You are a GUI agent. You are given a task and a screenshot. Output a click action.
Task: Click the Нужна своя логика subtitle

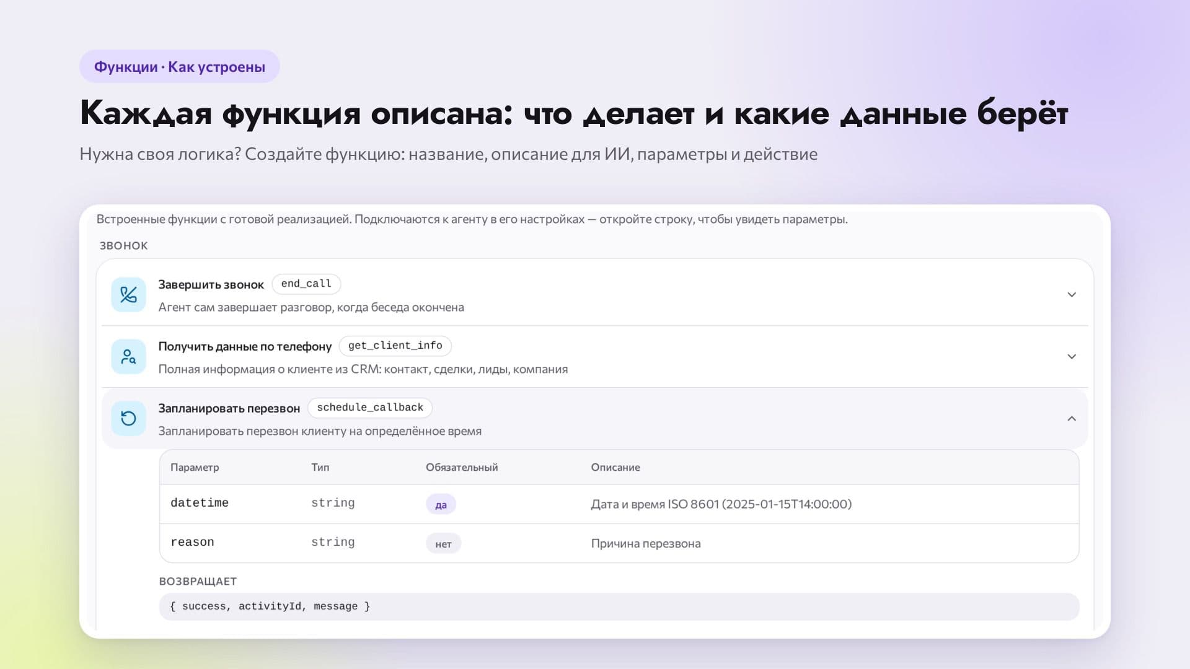click(448, 154)
